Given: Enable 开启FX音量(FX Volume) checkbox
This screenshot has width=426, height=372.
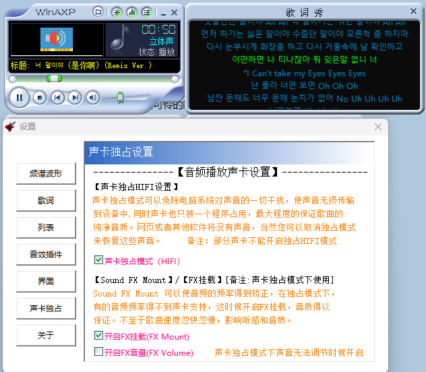Looking at the screenshot, I should pyautogui.click(x=98, y=352).
